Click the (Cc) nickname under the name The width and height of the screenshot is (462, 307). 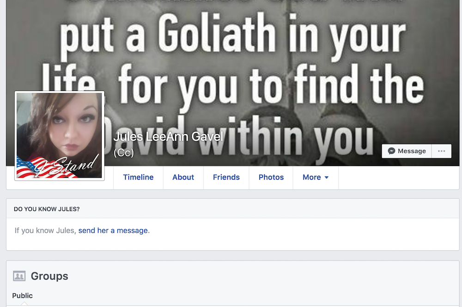pyautogui.click(x=124, y=152)
